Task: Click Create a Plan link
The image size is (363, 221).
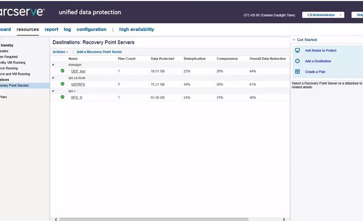Action: (315, 71)
